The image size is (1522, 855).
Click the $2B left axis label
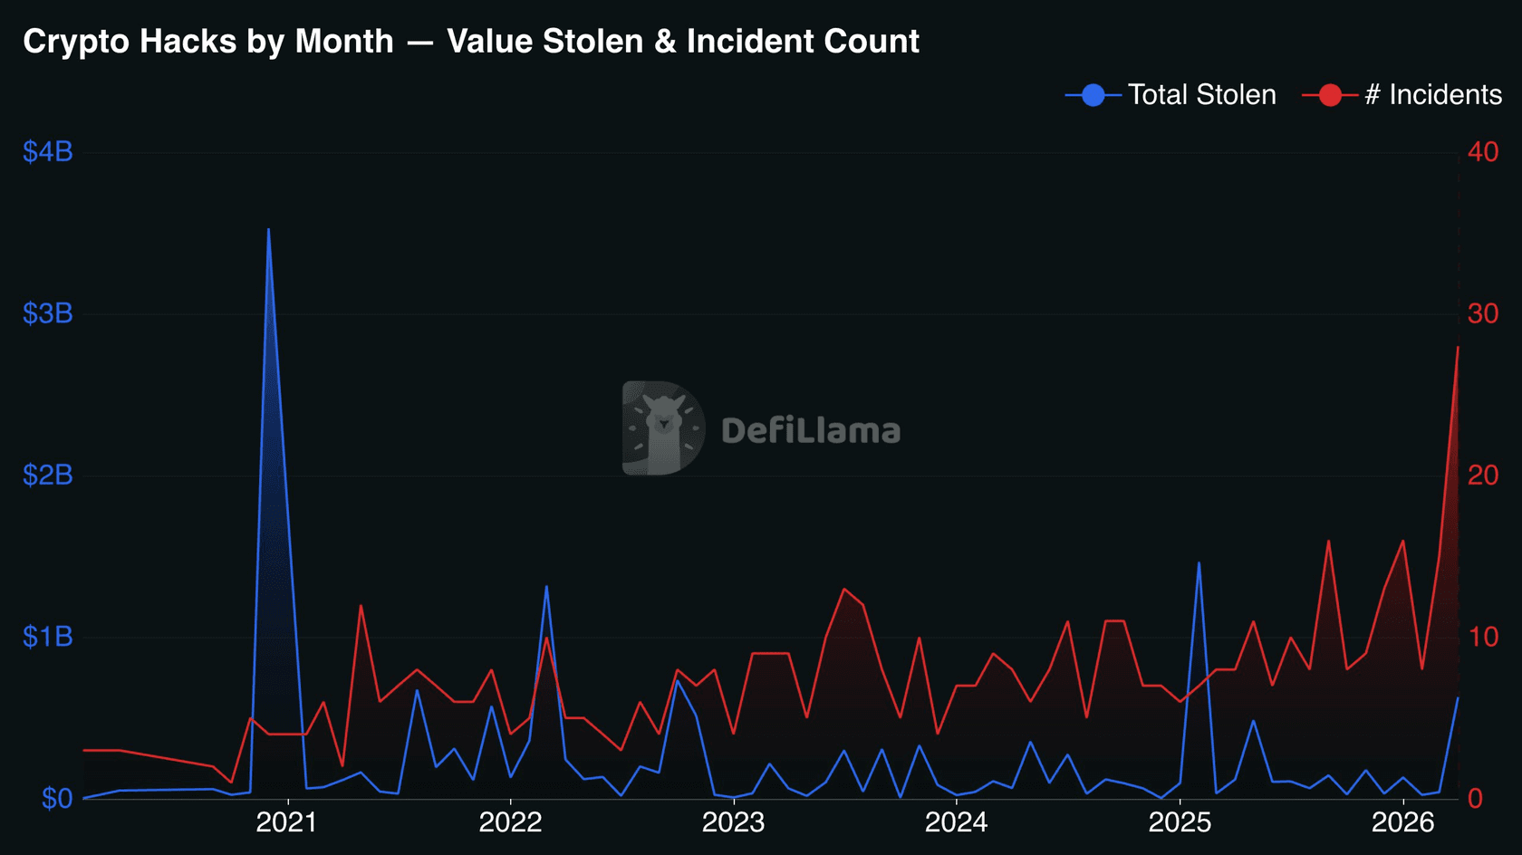point(47,475)
